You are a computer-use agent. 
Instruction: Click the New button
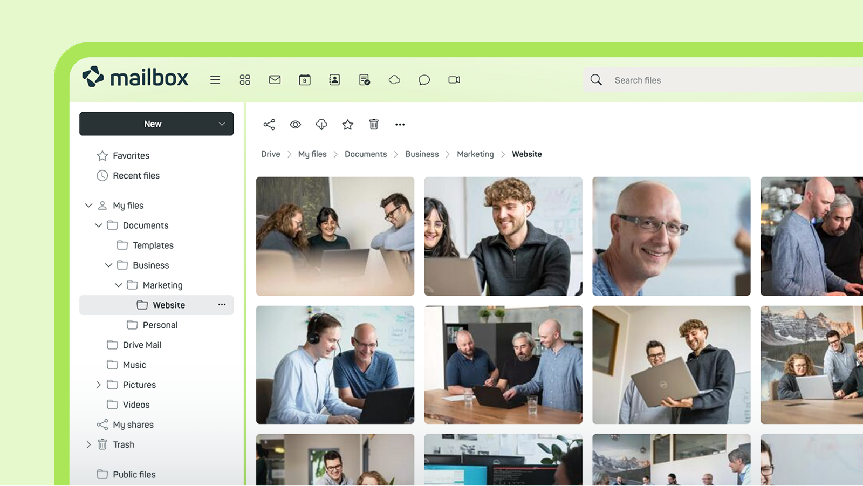[154, 124]
